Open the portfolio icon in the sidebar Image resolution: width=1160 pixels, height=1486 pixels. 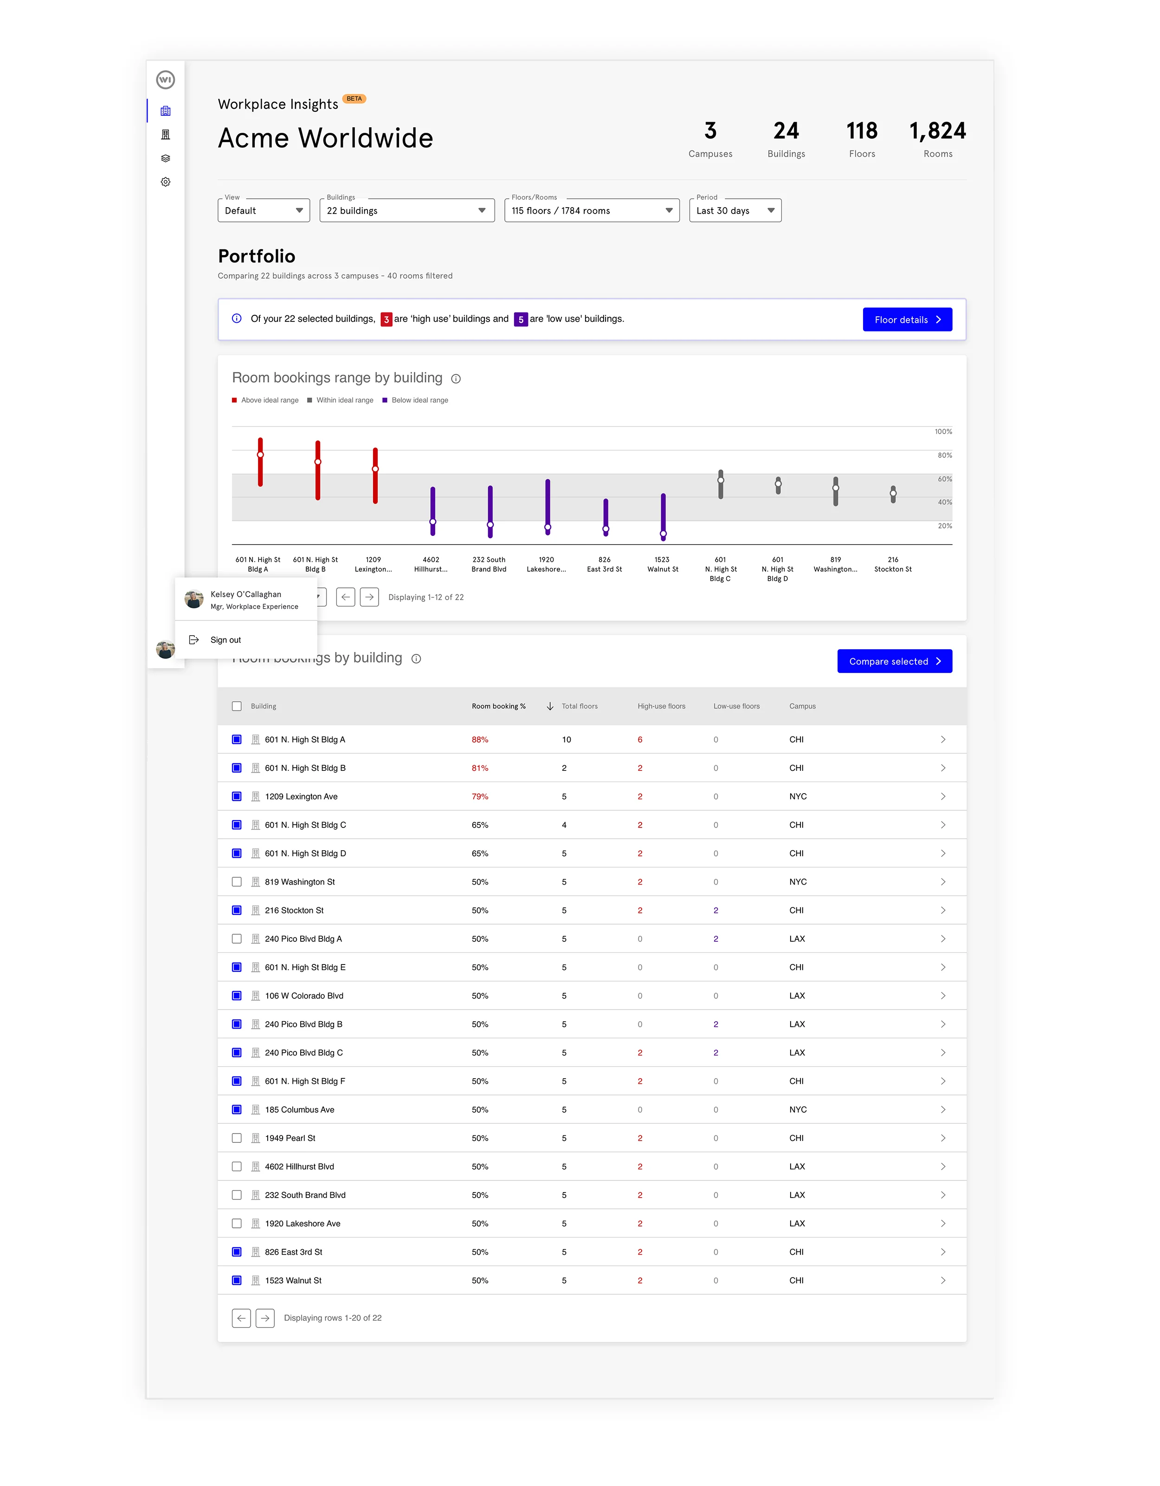tap(165, 111)
